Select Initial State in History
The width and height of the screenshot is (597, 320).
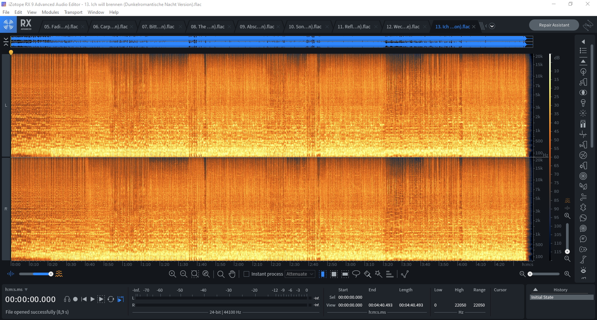(543, 297)
